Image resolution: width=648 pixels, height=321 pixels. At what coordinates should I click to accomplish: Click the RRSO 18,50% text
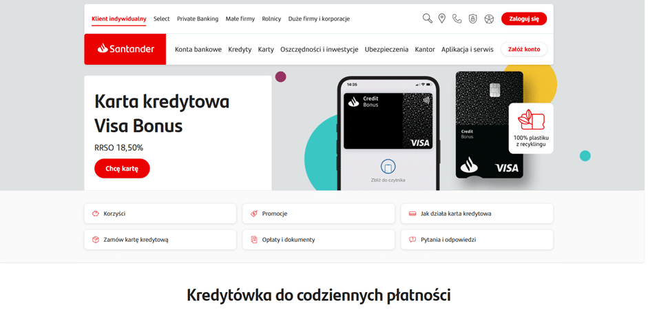coord(119,147)
